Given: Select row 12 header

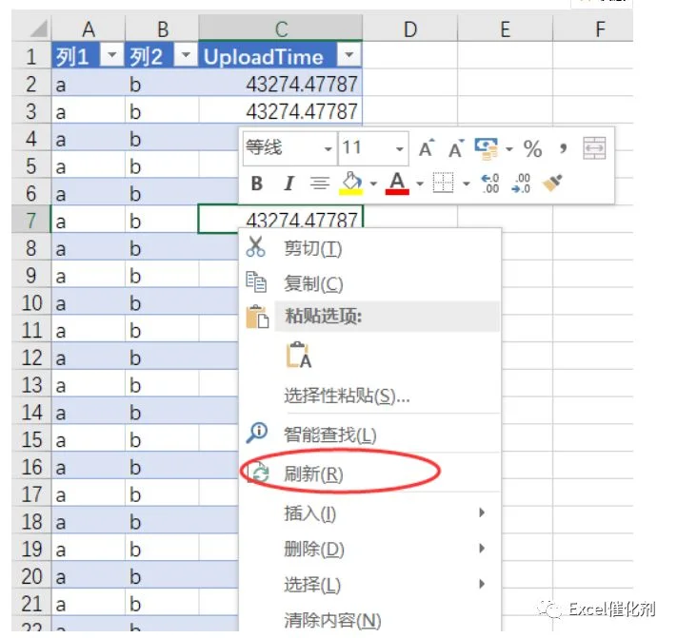Looking at the screenshot, I should [x=31, y=358].
